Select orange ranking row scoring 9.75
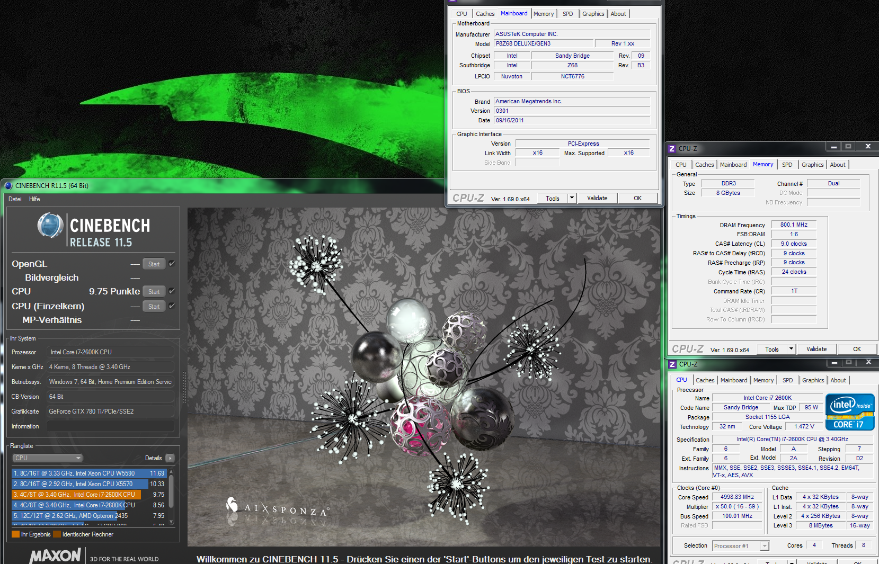The image size is (879, 564). point(89,495)
